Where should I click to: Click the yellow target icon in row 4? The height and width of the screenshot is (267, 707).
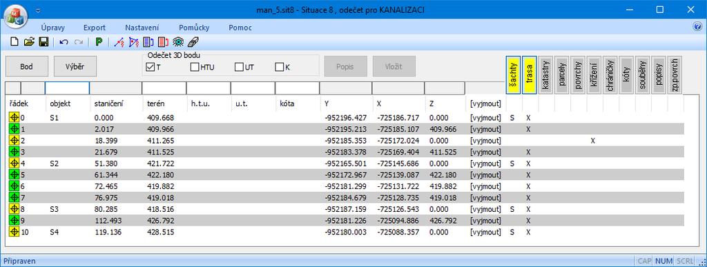pos(14,164)
